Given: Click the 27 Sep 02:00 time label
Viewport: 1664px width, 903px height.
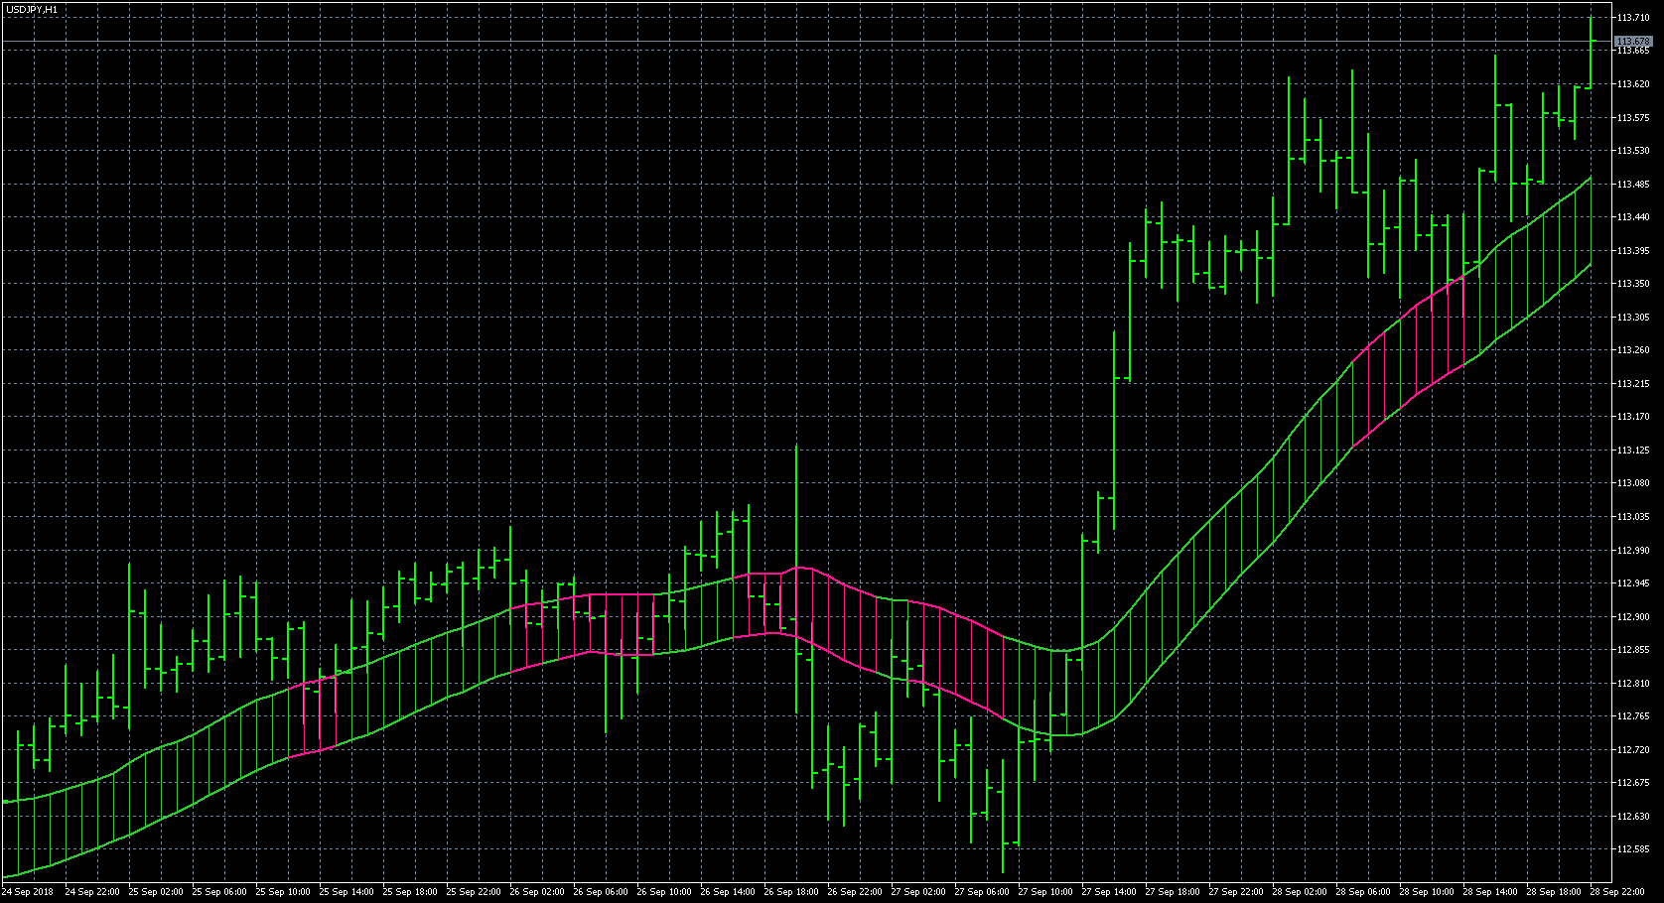Looking at the screenshot, I should (918, 892).
